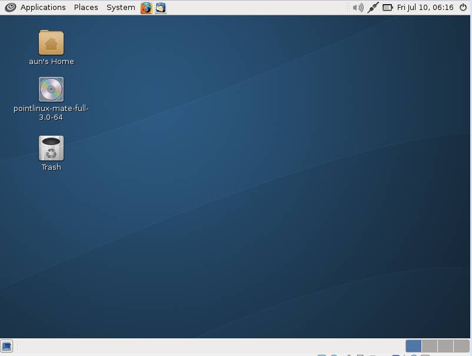Launch Firefox web browser from panel
472x356 pixels.
click(147, 8)
